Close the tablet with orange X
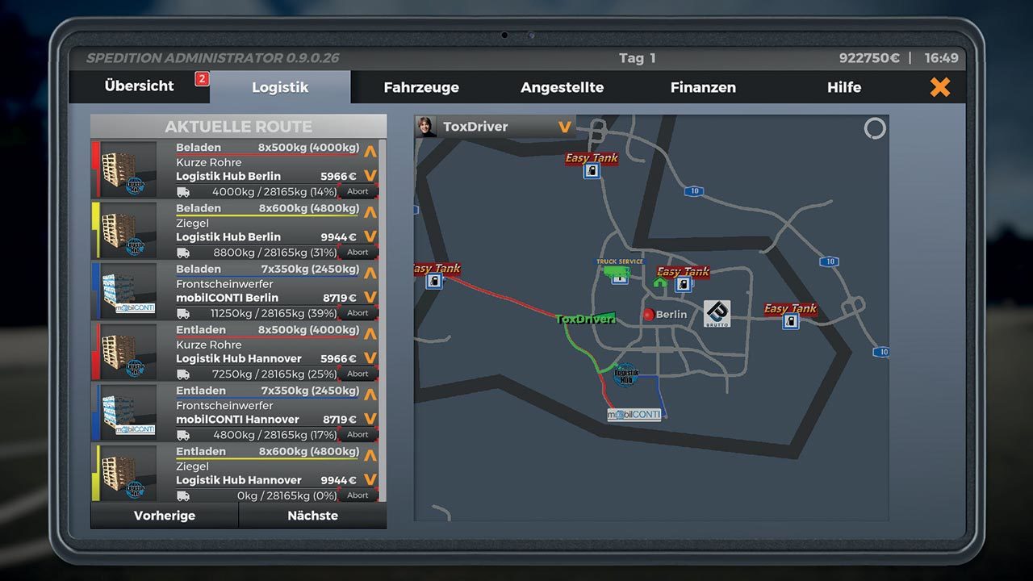Screen dimensions: 1033x581 [940, 87]
